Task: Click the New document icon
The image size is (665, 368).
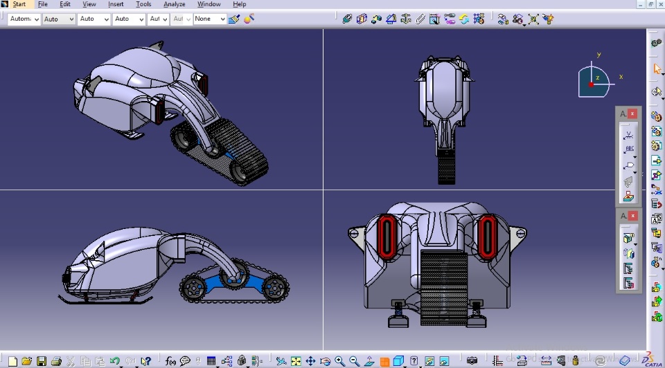Action: click(12, 361)
